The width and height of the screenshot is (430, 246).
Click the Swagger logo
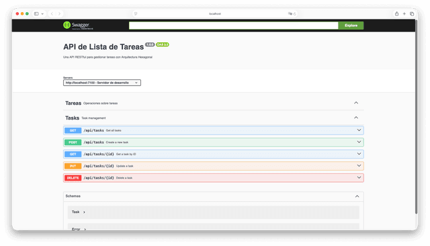pos(78,26)
